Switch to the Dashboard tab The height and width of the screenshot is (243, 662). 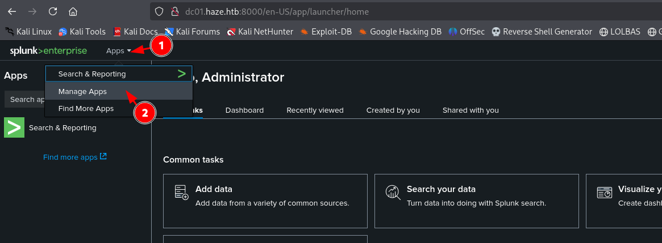[244, 110]
